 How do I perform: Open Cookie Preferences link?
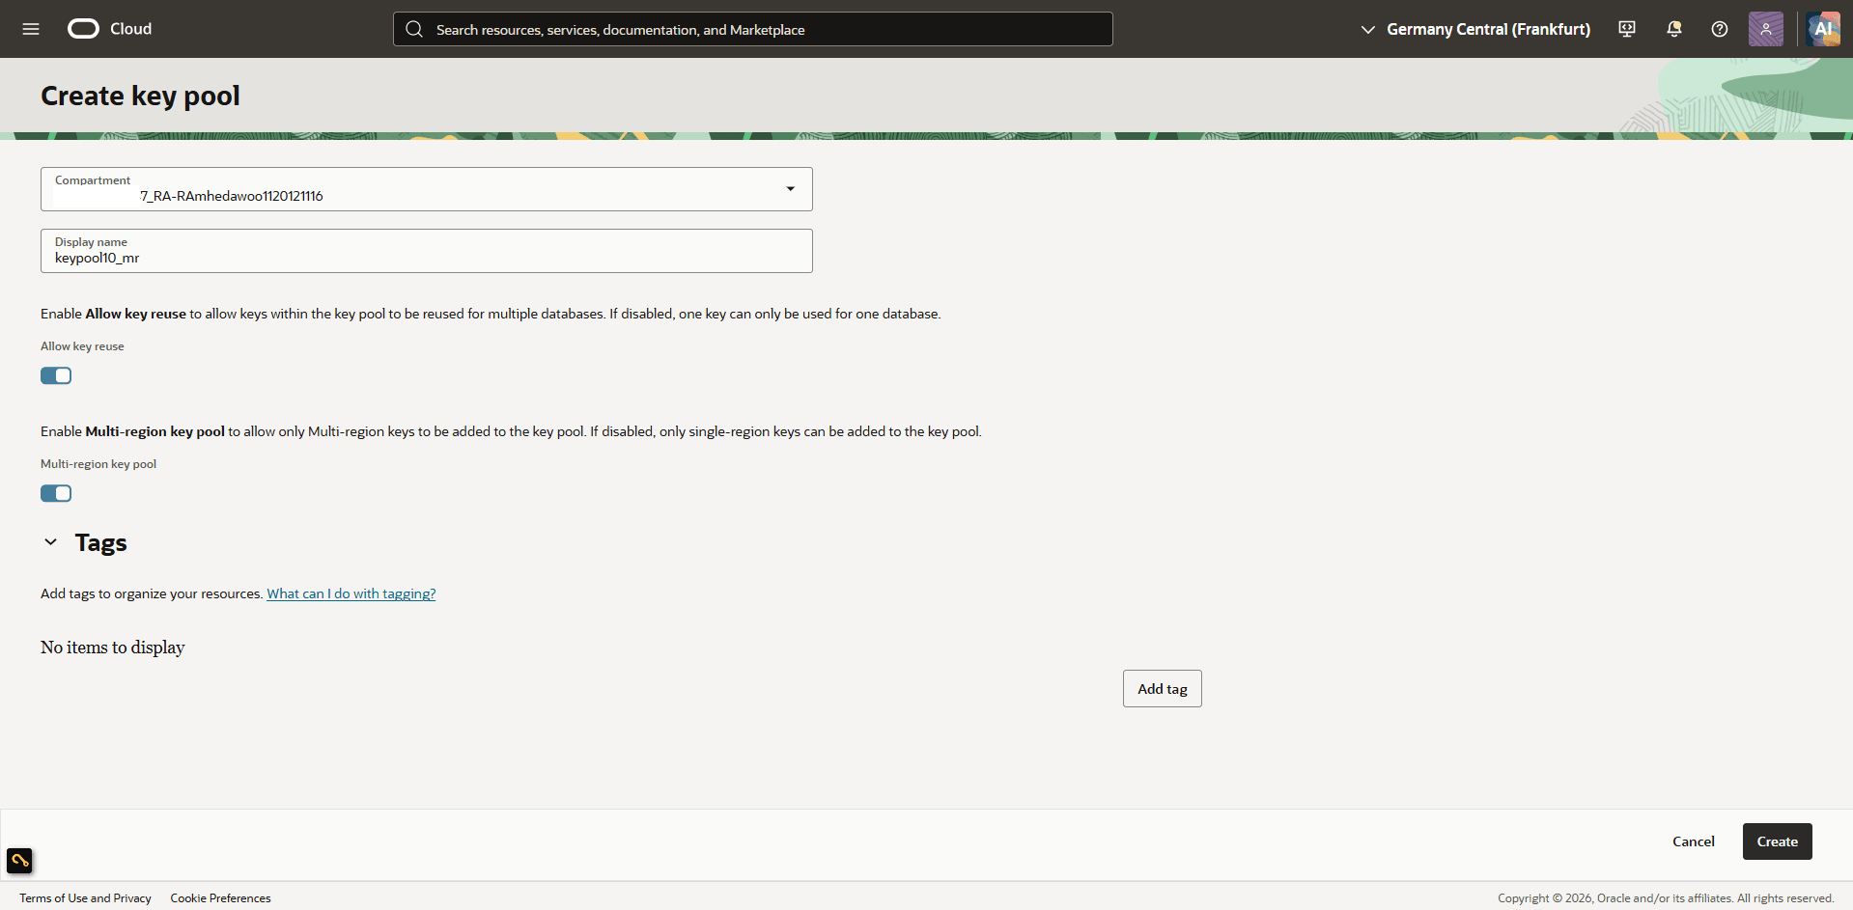coord(221,898)
